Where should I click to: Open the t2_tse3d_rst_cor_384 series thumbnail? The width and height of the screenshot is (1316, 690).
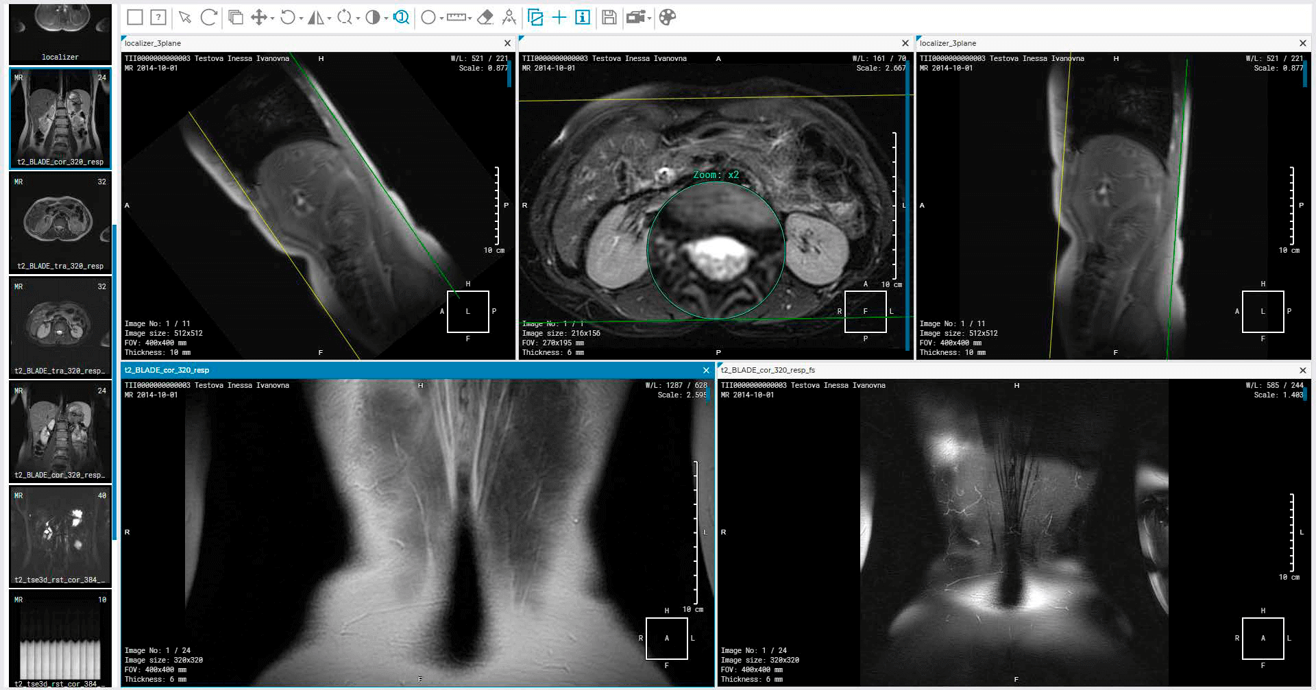tap(60, 534)
